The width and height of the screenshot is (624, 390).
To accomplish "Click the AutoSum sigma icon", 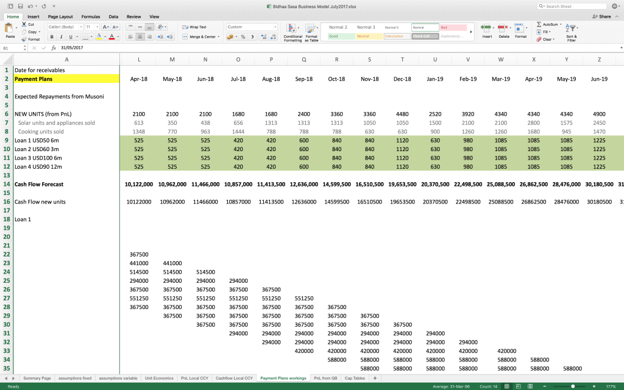I will [539, 24].
